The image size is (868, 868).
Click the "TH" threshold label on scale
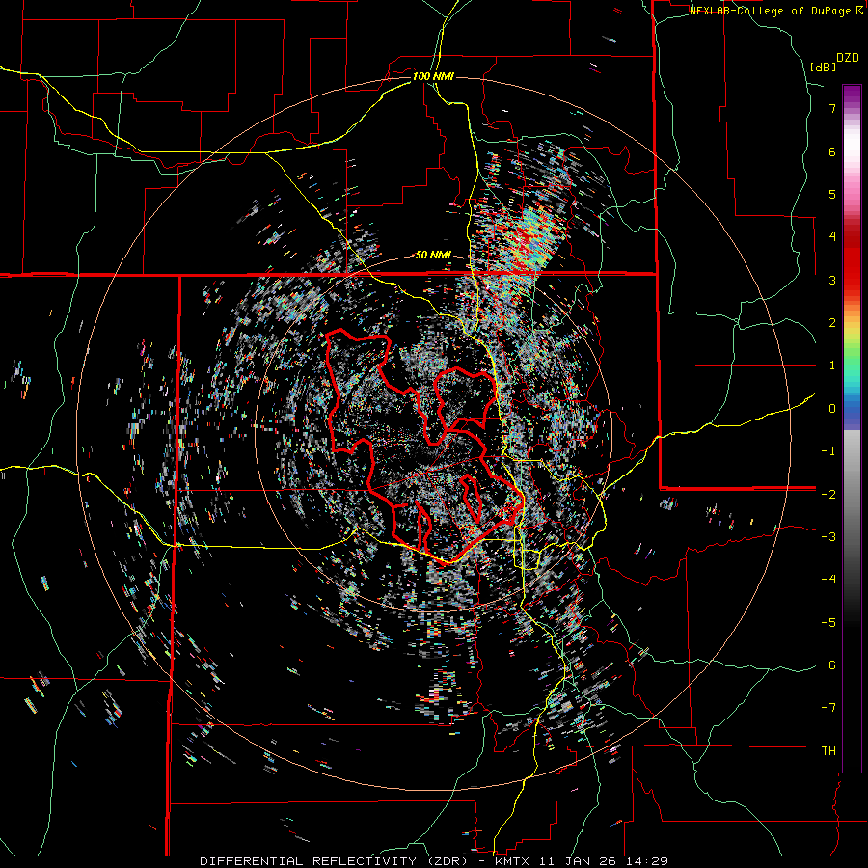pyautogui.click(x=828, y=751)
